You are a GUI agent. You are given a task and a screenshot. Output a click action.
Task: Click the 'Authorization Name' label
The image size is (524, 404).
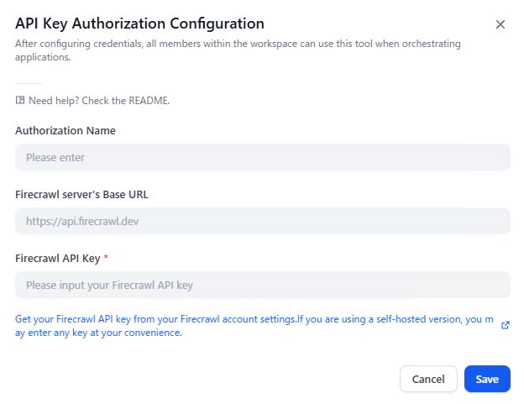click(x=65, y=130)
